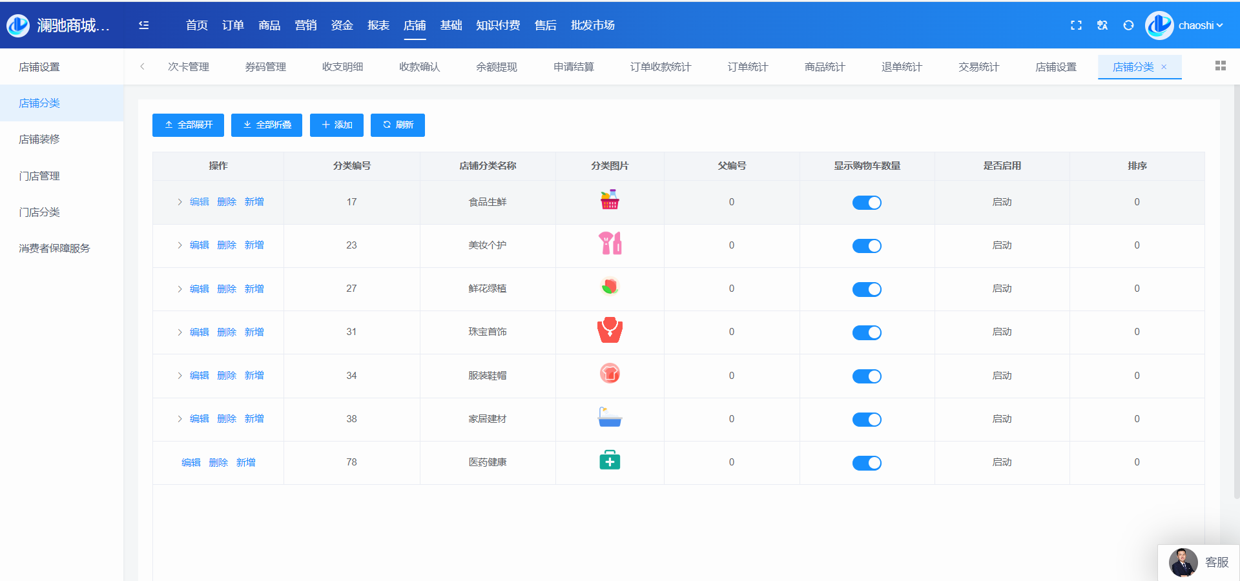Screen dimensions: 1240x581
Task: Collapse the sidebar menu icon
Action: (x=143, y=25)
